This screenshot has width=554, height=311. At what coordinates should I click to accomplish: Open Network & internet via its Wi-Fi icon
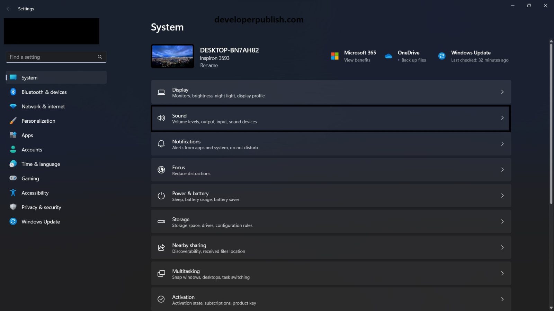(x=13, y=106)
